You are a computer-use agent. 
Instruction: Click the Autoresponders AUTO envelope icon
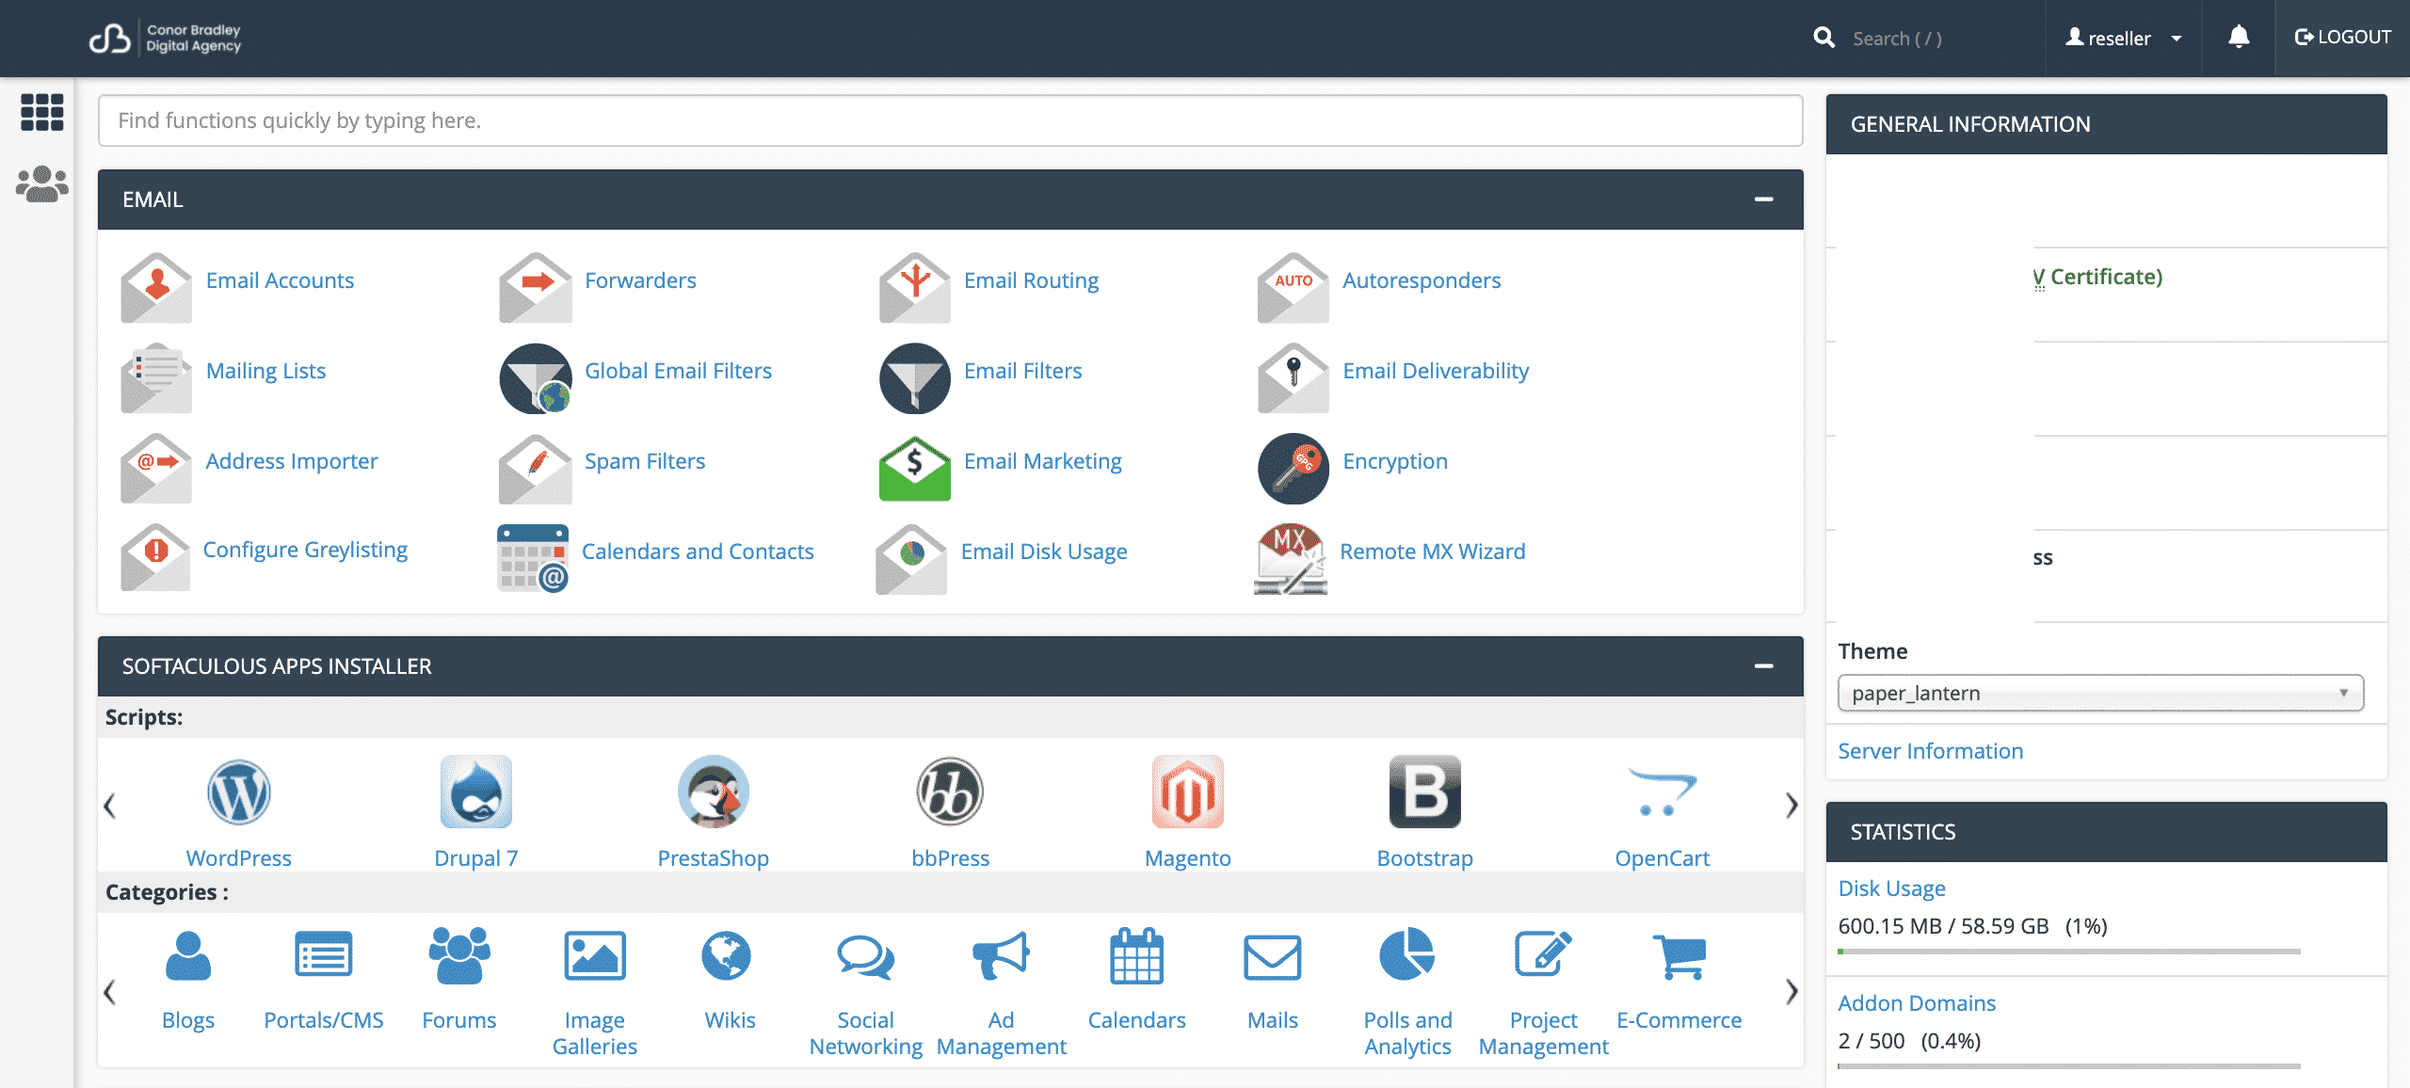point(1293,287)
